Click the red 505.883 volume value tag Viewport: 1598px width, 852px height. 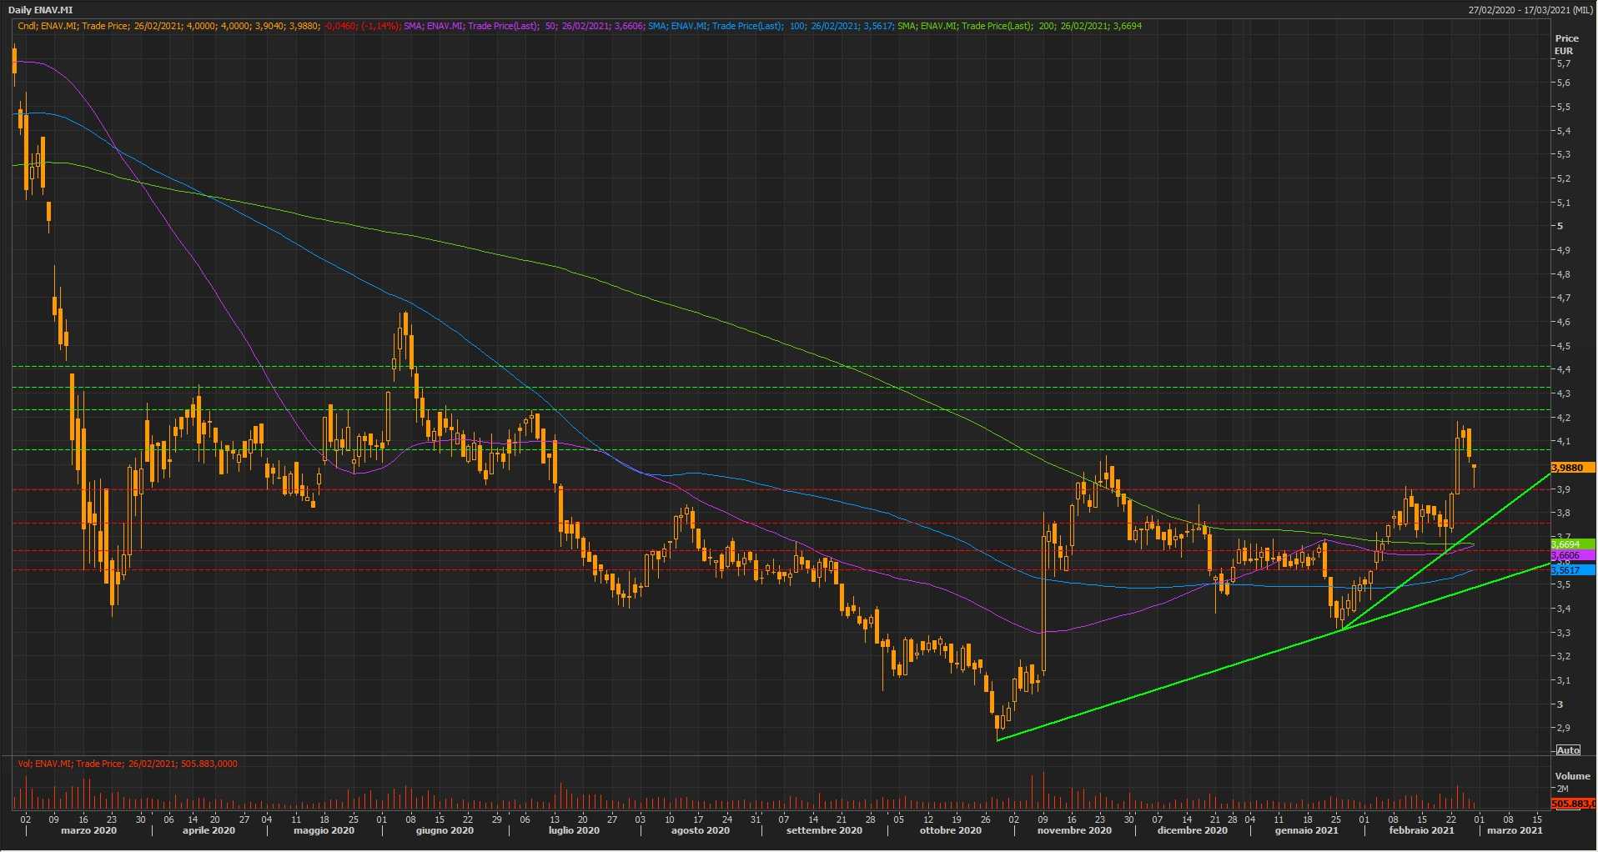(1572, 804)
